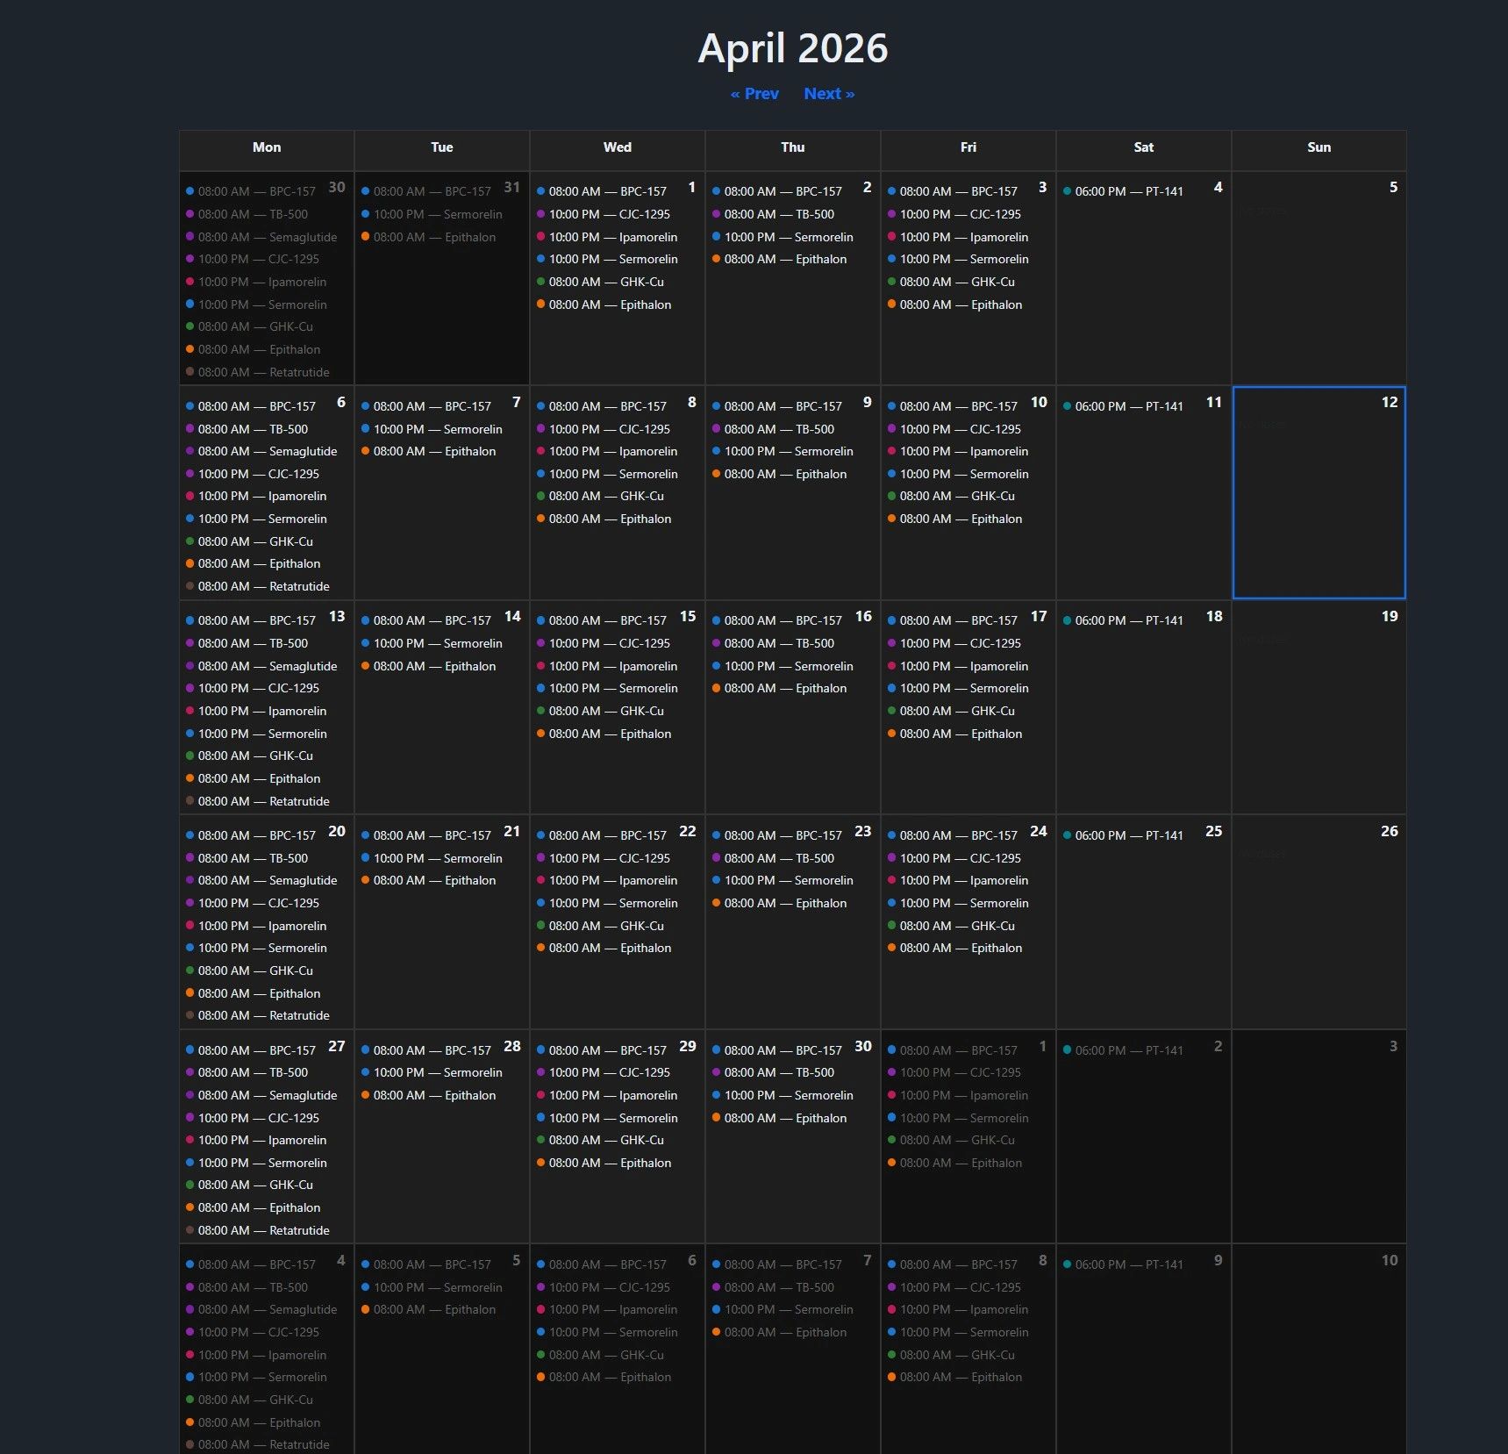Image resolution: width=1508 pixels, height=1454 pixels.
Task: Click the brown dot beside Retatrutide on April 13
Action: (190, 801)
